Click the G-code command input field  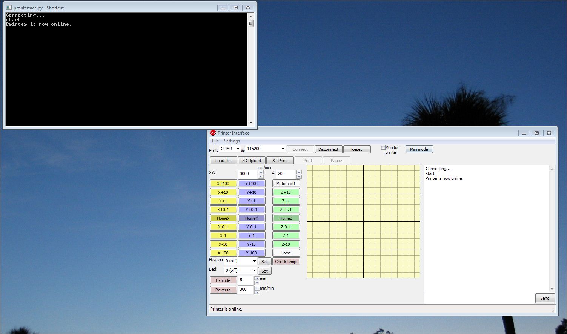coord(479,298)
